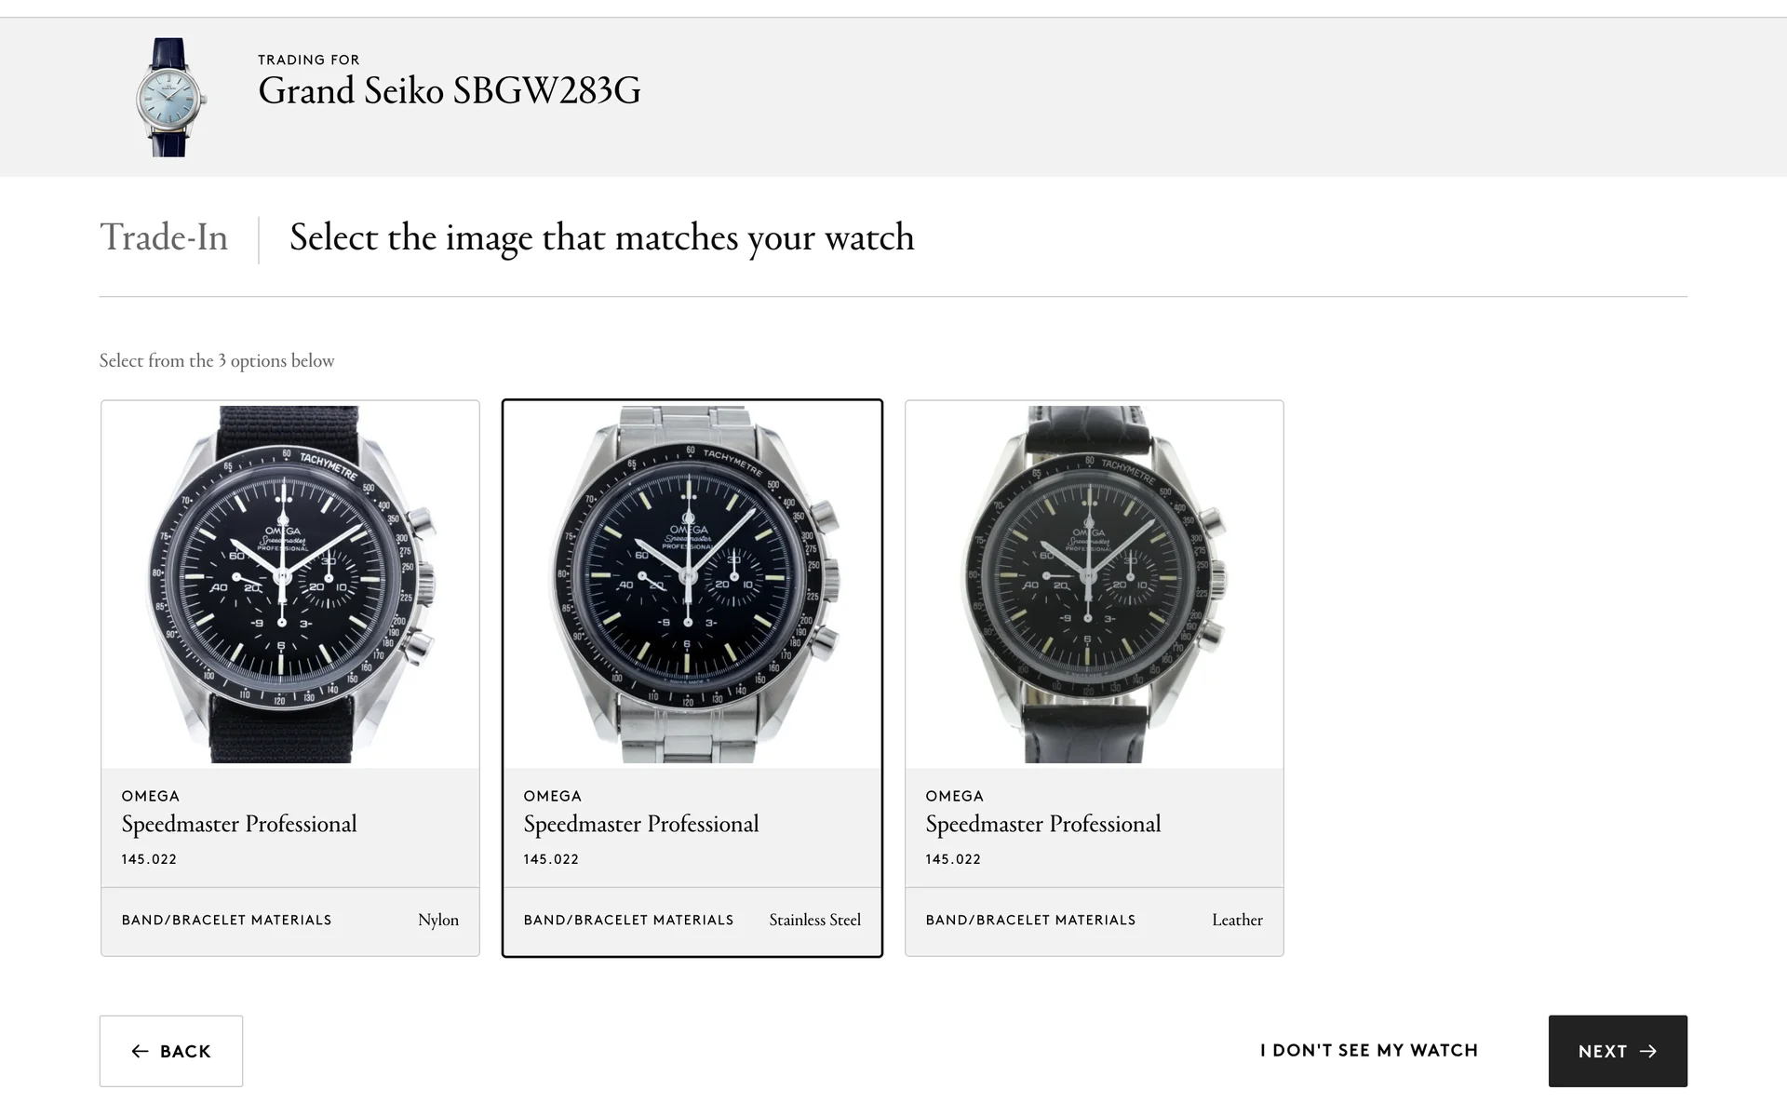Select the Stainless Steel bracelet Speedmaster image
Screen dimensions: 1787x1117
click(692, 585)
